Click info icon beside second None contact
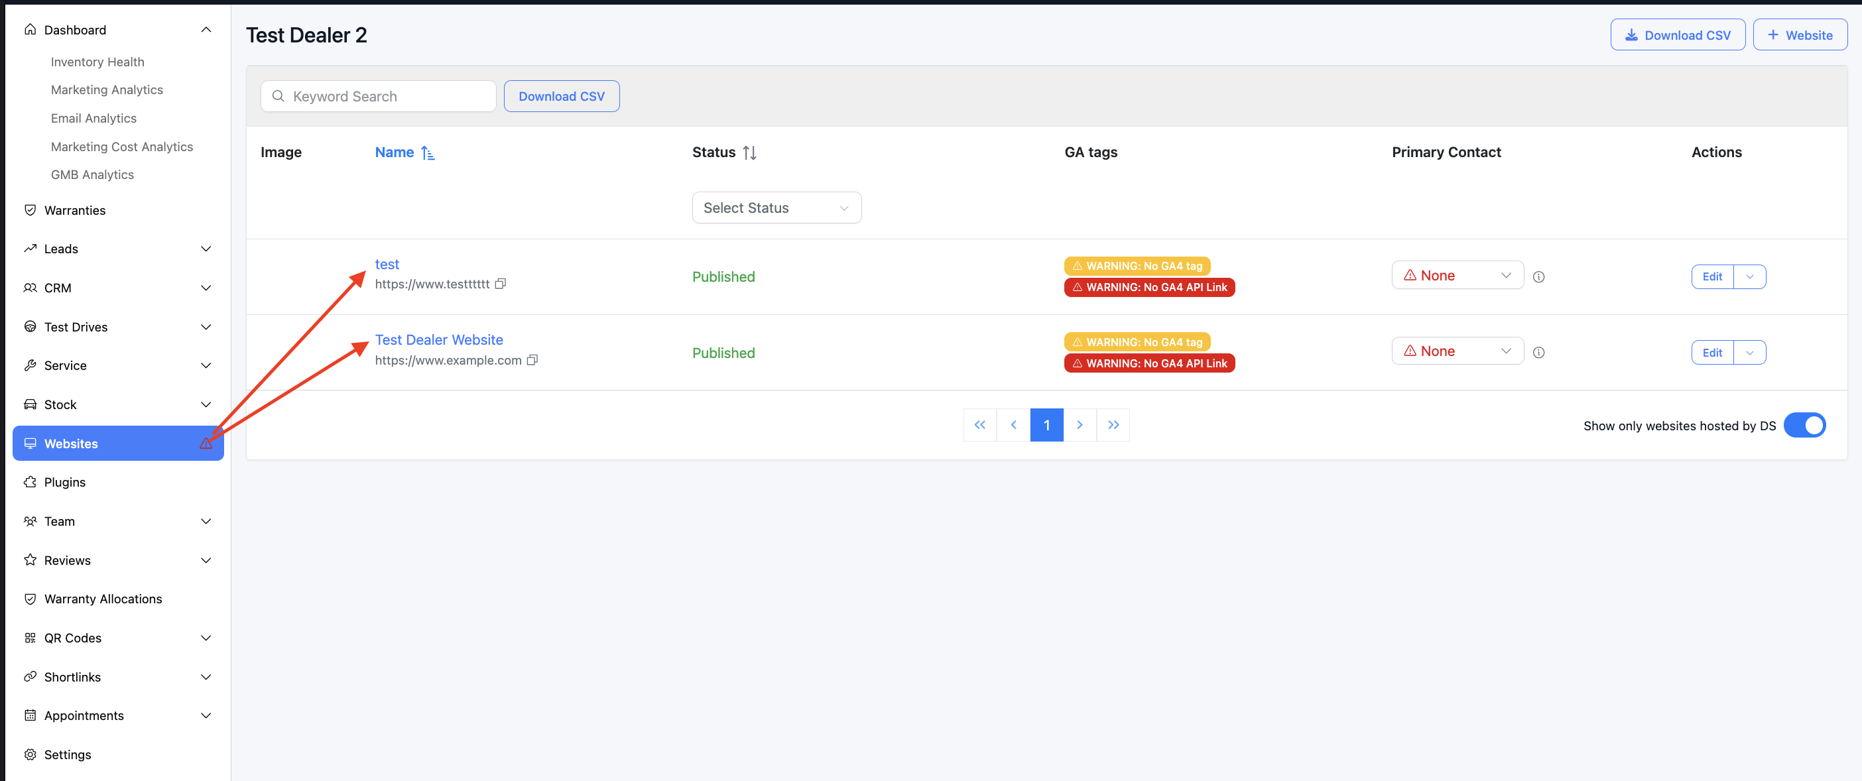The image size is (1862, 781). tap(1539, 353)
